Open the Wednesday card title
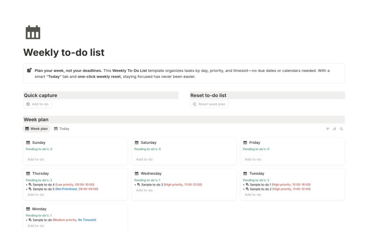 click(151, 173)
